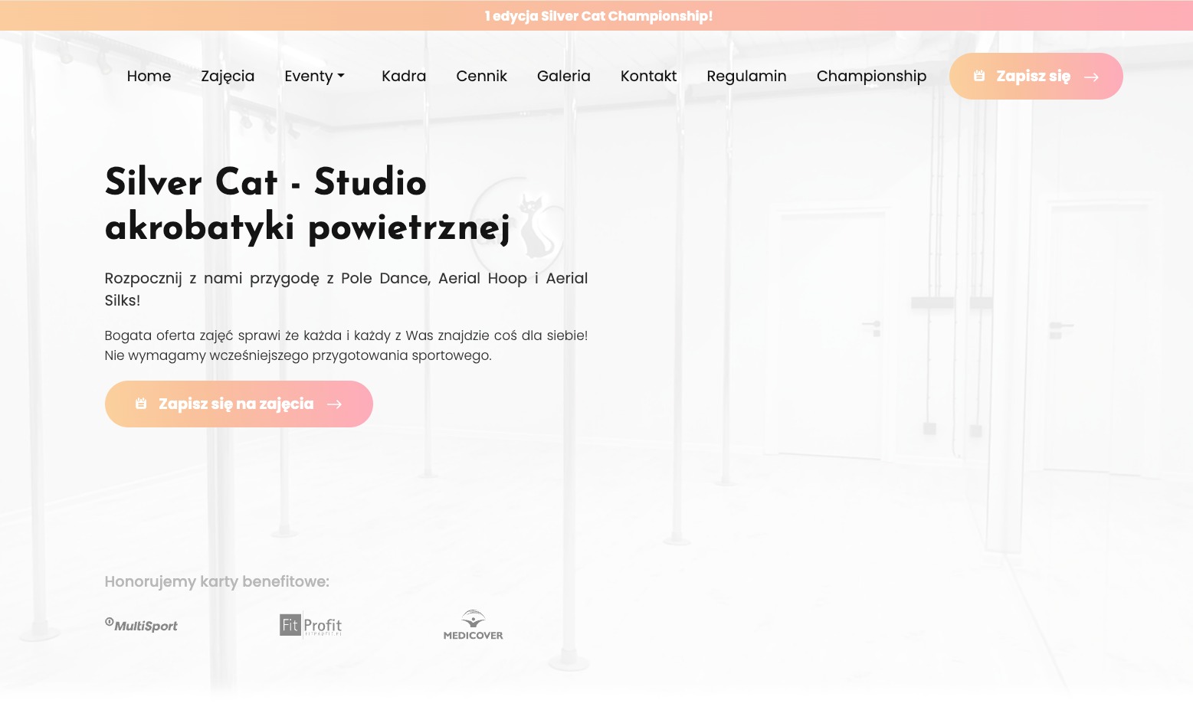Click the calendar icon in Zapisz się na zajęcia

(x=141, y=404)
